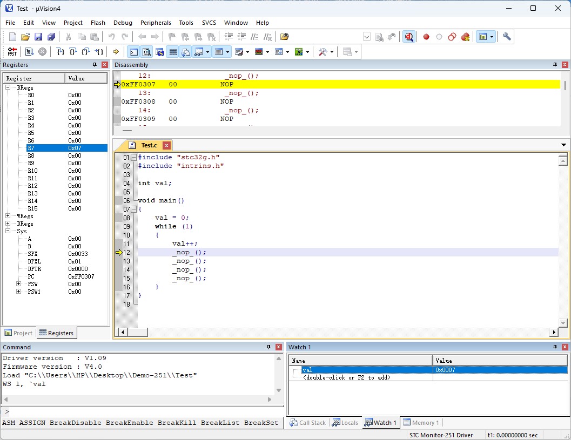The height and width of the screenshot is (440, 571).
Task: Click the Step Over icon
Action: [x=73, y=52]
